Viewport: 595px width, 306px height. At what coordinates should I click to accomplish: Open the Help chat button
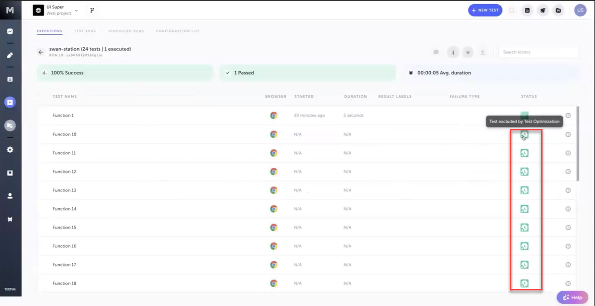[572, 297]
